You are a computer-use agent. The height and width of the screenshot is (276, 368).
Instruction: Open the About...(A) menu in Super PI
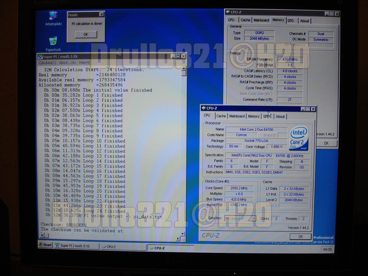(x=67, y=63)
